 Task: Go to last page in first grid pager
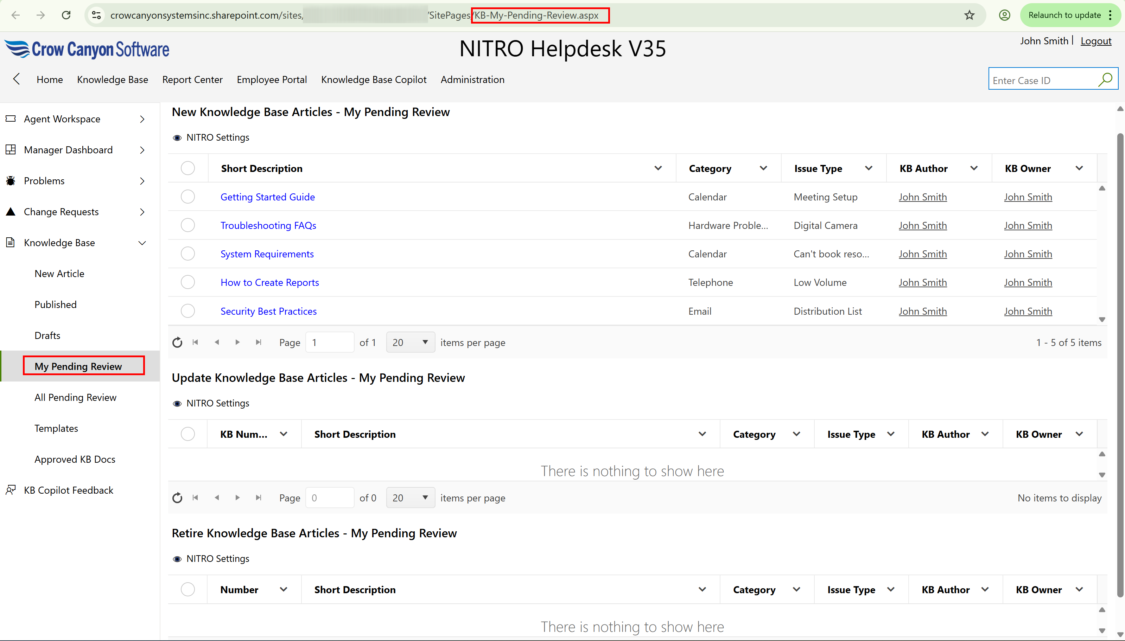coord(259,342)
